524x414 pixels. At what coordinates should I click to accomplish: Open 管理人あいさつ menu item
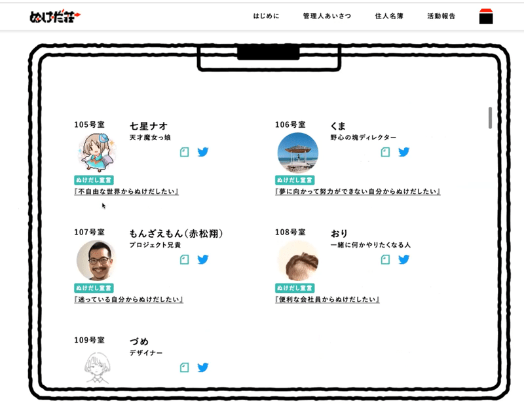pos(327,16)
